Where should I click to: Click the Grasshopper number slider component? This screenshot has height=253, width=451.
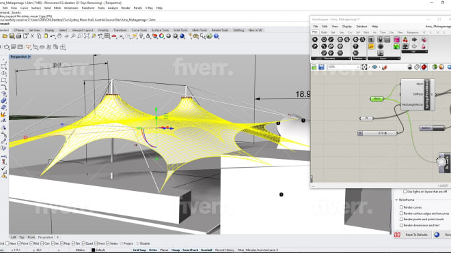377,133
